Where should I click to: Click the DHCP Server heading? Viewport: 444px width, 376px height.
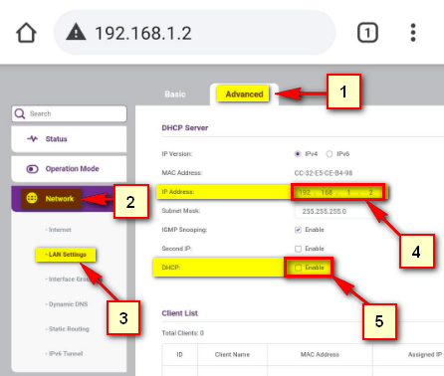[x=185, y=127]
